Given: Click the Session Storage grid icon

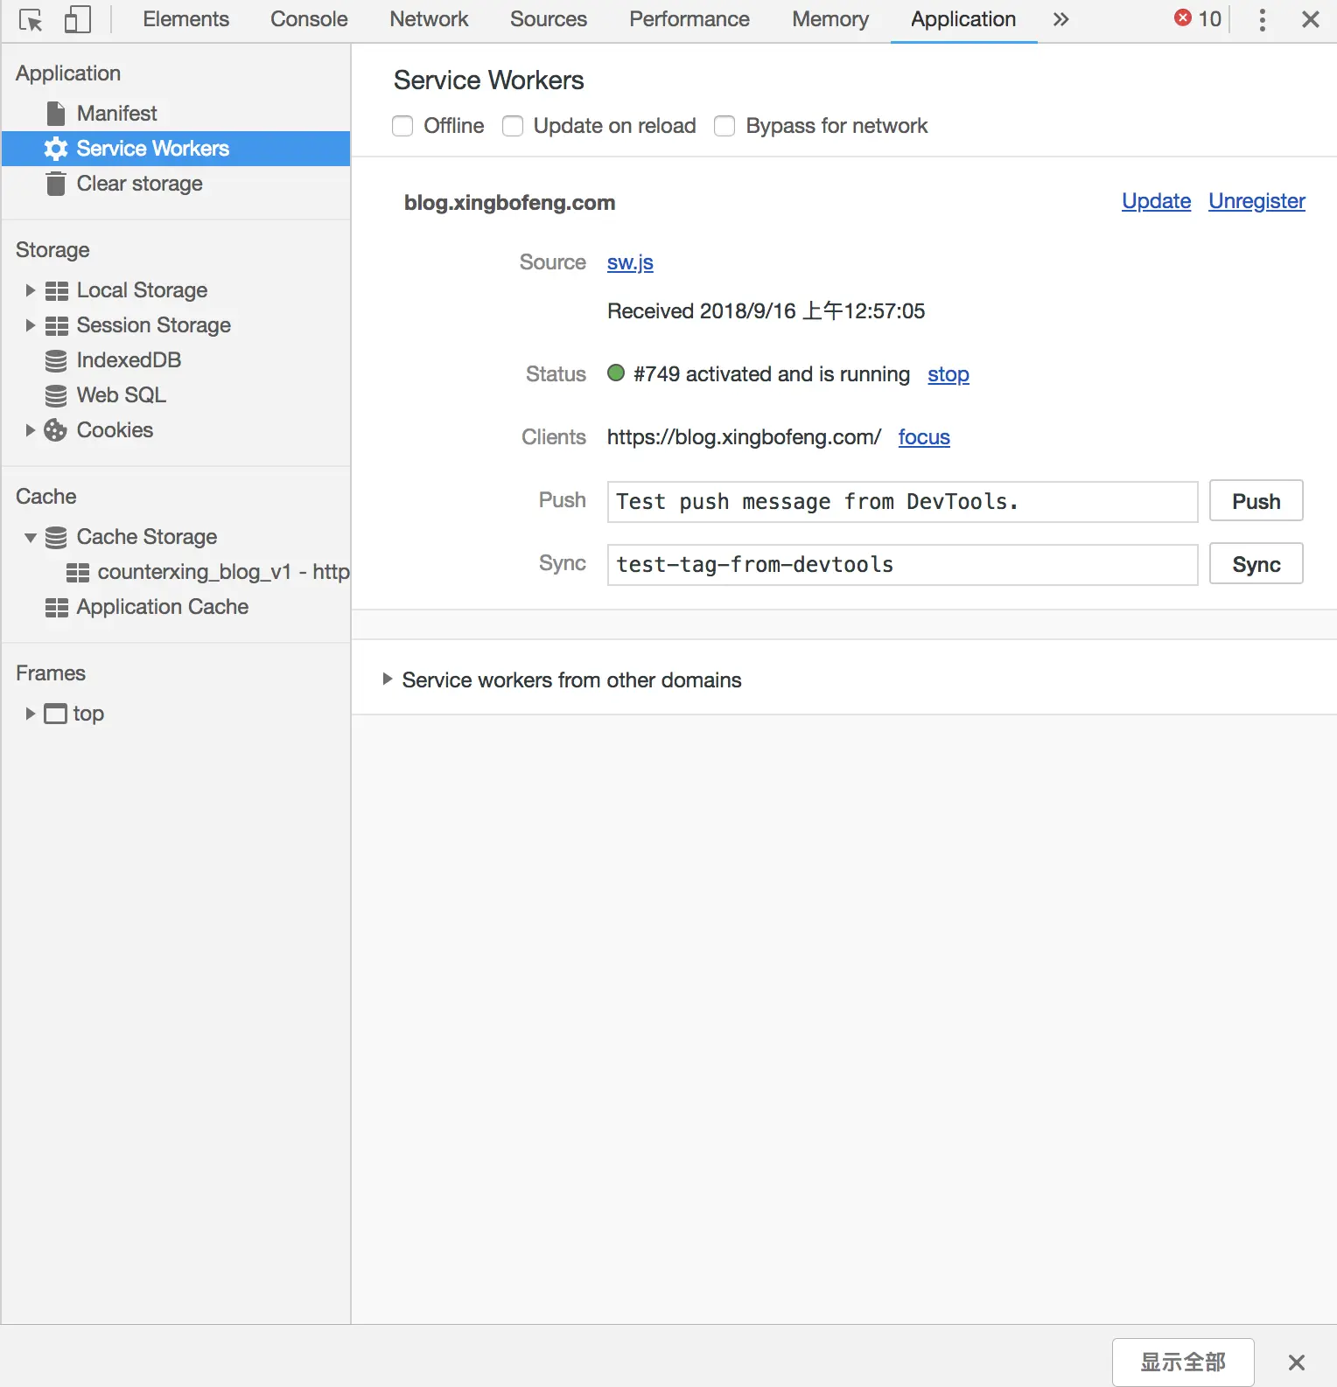Looking at the screenshot, I should 57,325.
